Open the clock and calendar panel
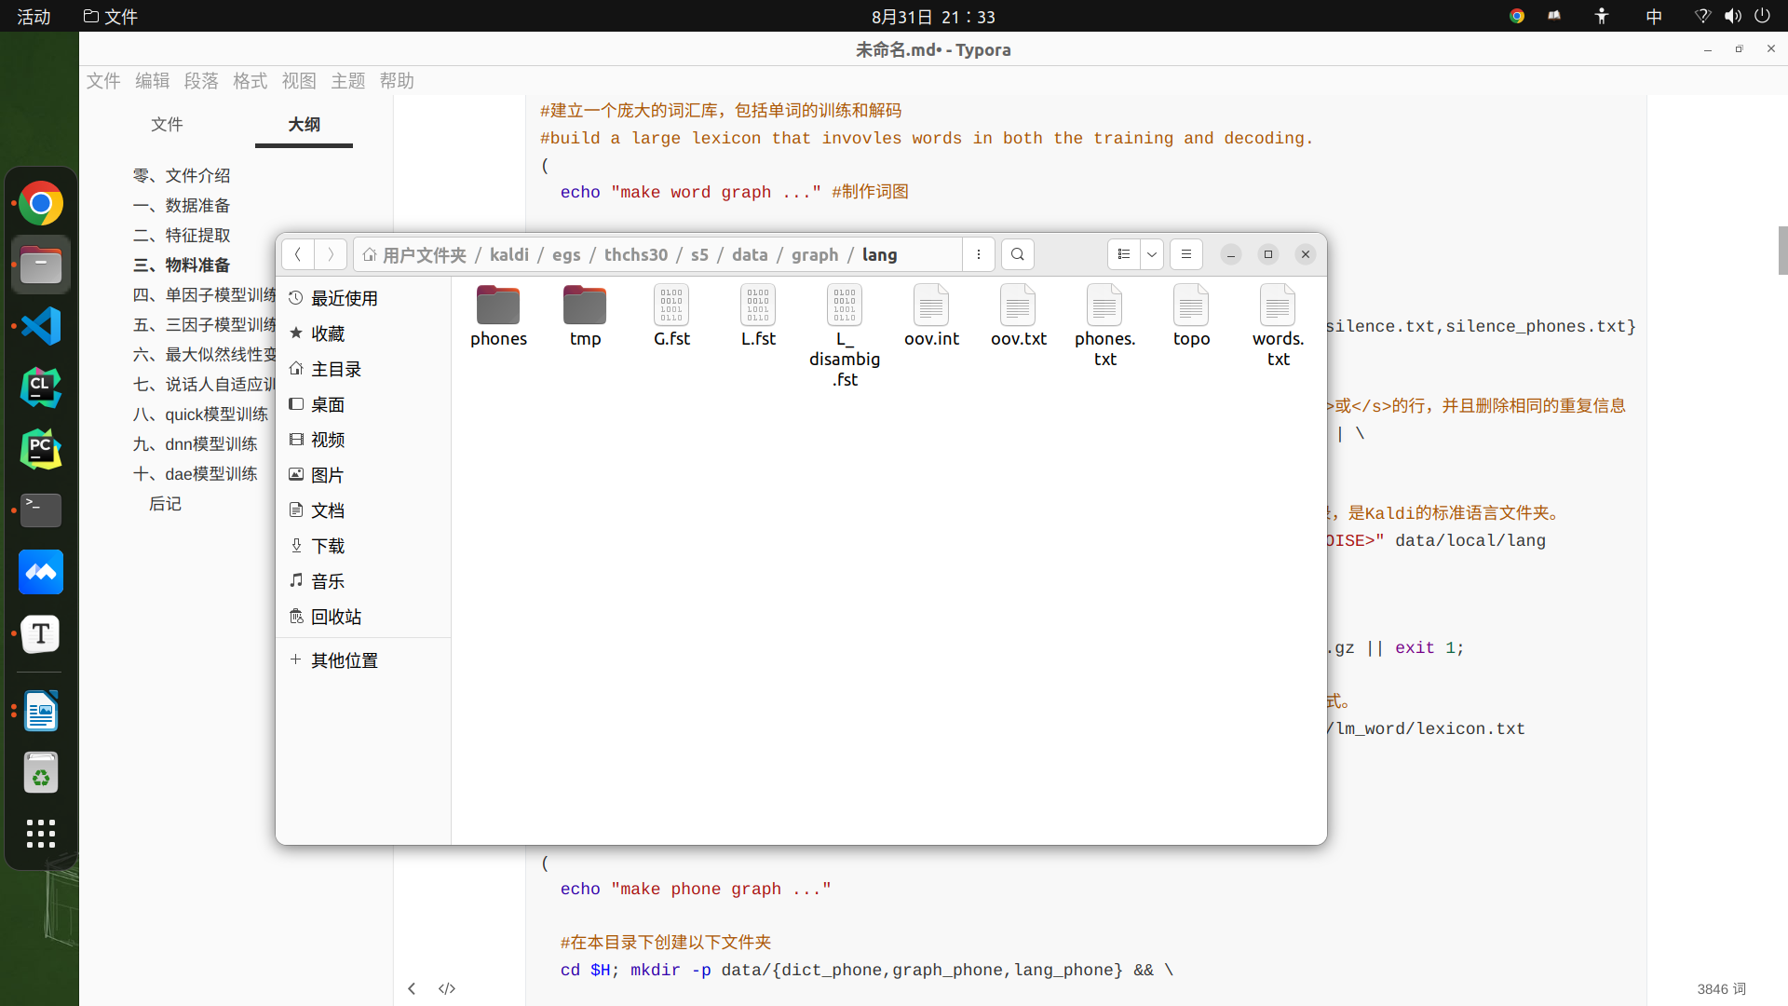Image resolution: width=1788 pixels, height=1006 pixels. pos(933,17)
